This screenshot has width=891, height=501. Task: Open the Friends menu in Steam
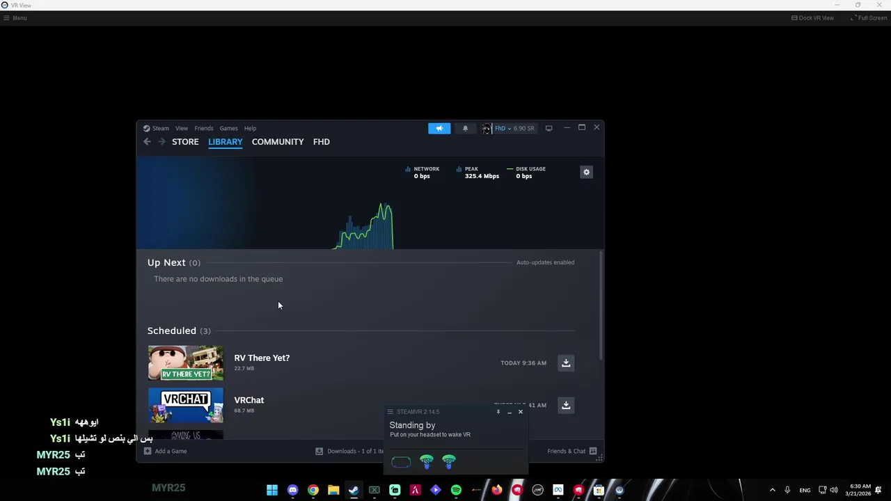204,128
